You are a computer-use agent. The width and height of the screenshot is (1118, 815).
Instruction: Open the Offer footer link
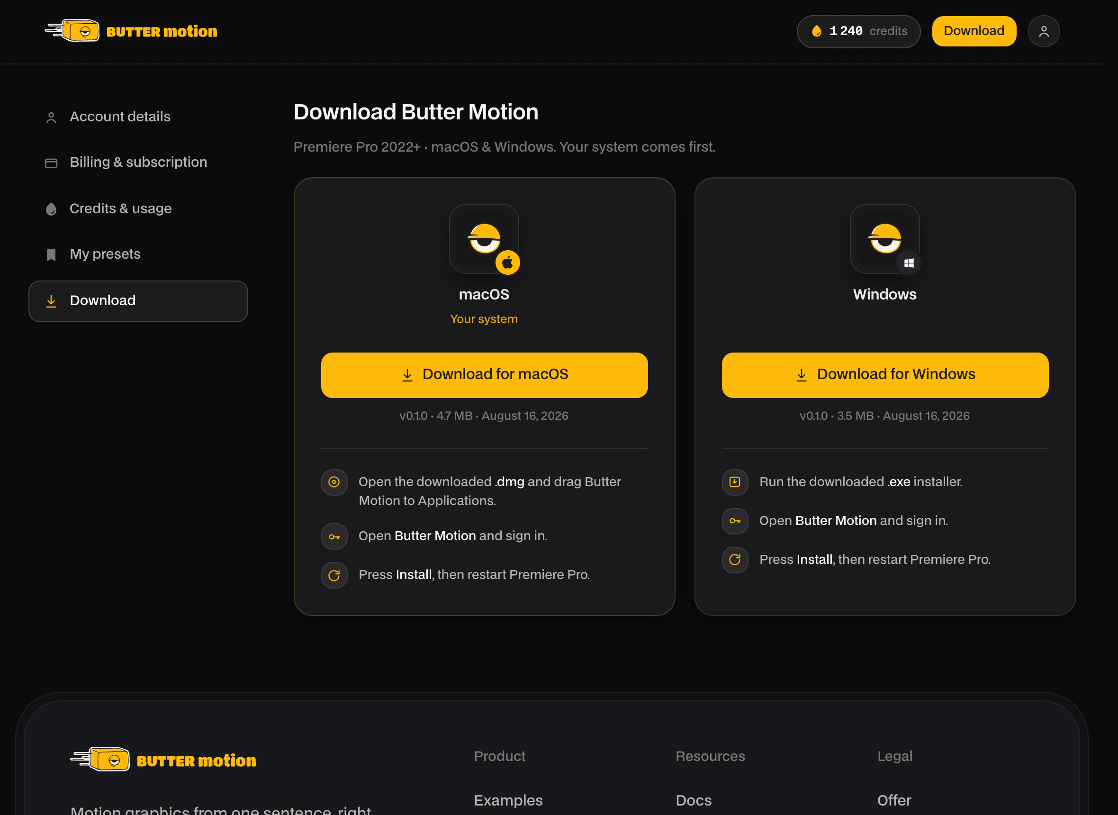[894, 800]
